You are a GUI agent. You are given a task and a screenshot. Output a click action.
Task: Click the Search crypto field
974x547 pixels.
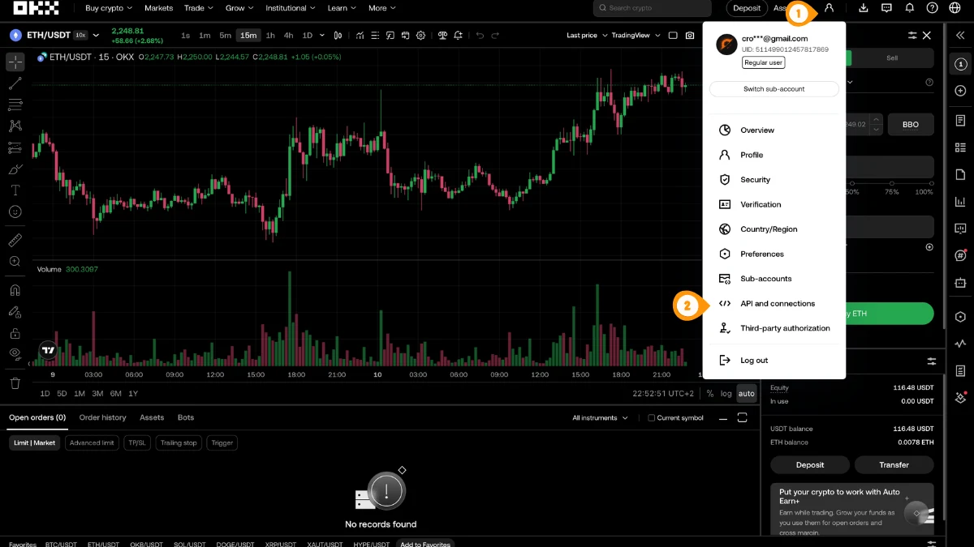point(654,8)
